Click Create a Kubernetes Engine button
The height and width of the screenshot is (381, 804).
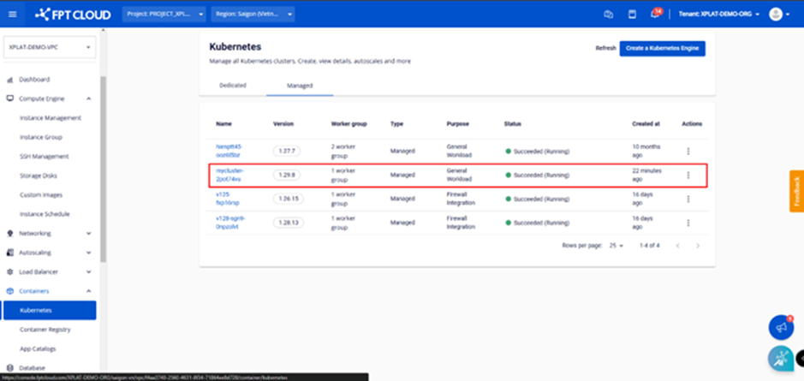coord(662,48)
